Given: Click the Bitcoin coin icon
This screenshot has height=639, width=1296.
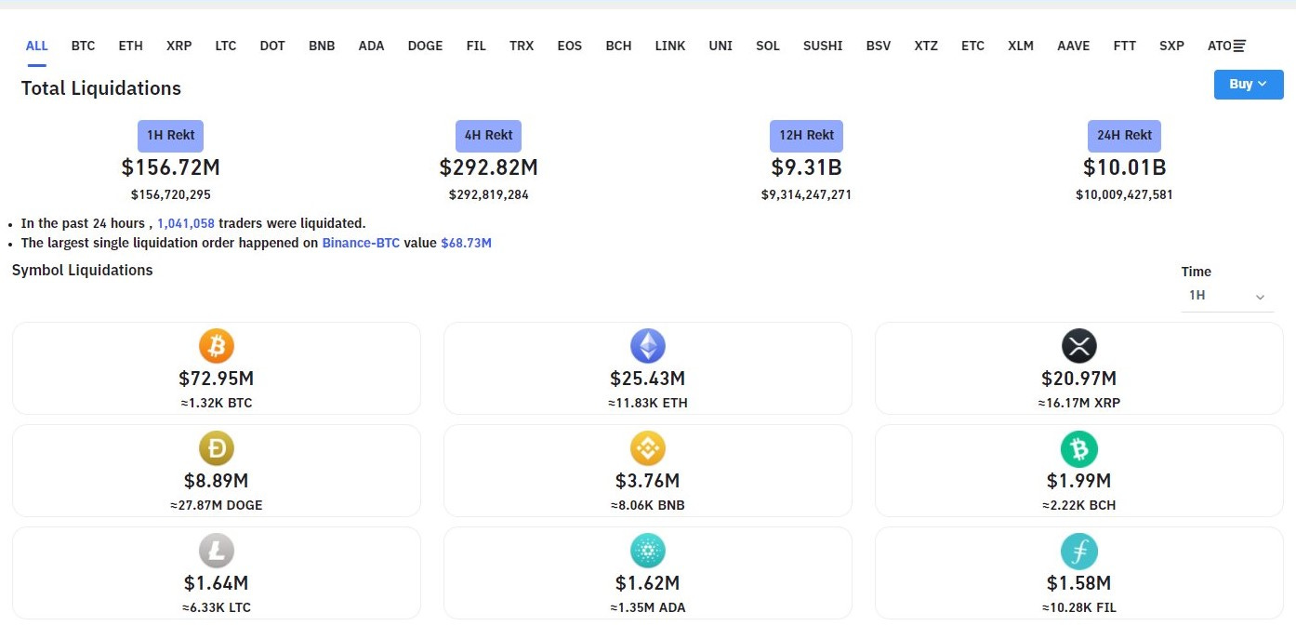Looking at the screenshot, I should pyautogui.click(x=217, y=347).
